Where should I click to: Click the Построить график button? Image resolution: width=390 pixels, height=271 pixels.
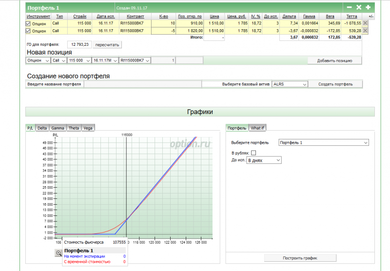tap(300, 258)
